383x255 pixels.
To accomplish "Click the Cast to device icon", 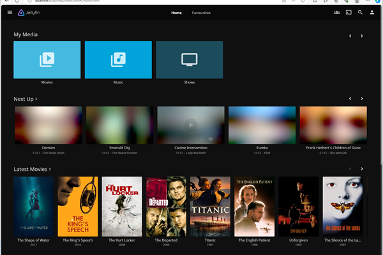I will [349, 12].
